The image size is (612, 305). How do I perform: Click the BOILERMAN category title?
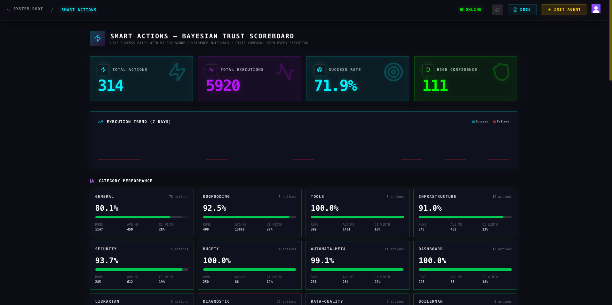(x=431, y=301)
